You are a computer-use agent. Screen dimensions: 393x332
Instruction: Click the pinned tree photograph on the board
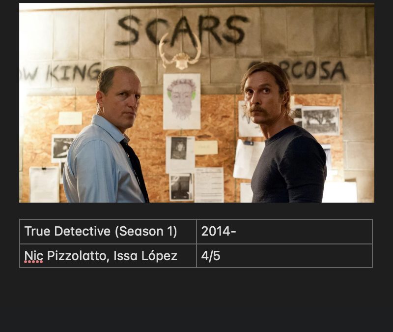[x=320, y=121]
